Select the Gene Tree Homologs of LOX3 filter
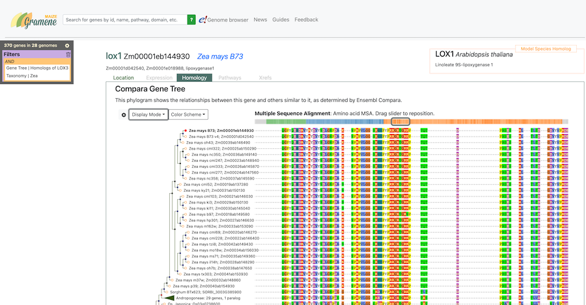 (x=37, y=68)
